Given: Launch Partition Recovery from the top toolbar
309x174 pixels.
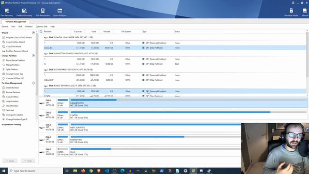Looking at the screenshot, I should tap(24, 13).
